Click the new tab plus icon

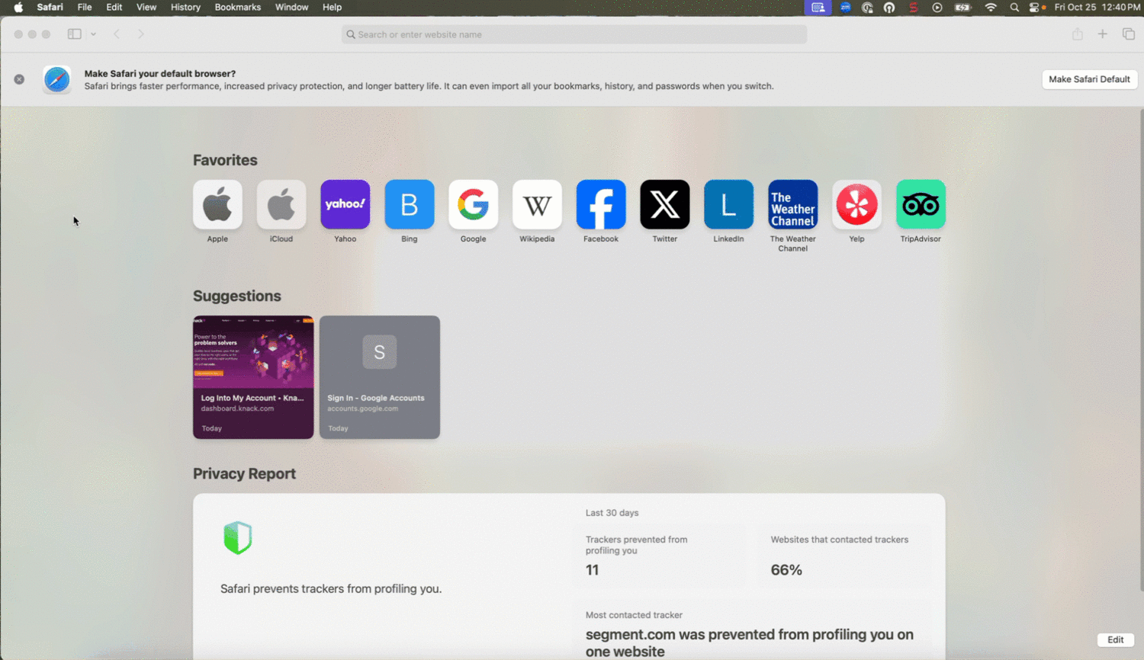coord(1102,34)
